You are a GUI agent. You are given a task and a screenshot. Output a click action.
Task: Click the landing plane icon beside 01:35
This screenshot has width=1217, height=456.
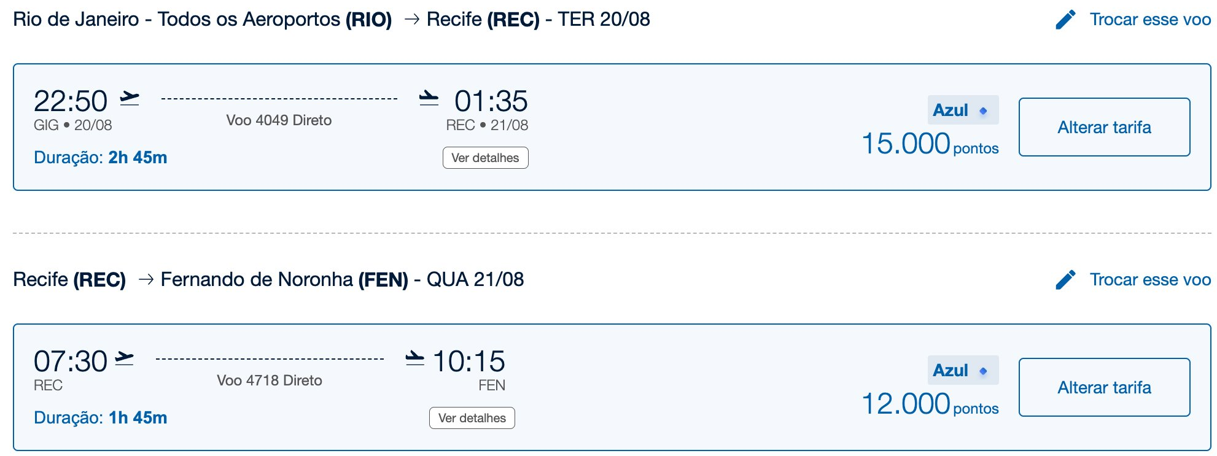(429, 98)
